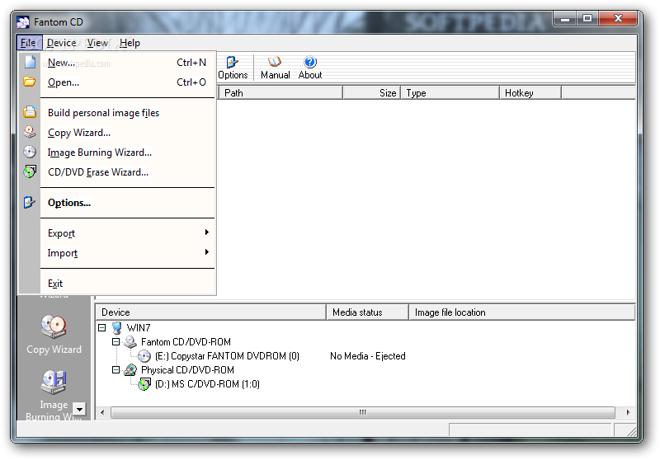Click the Path column header
The width and height of the screenshot is (660, 460).
(280, 93)
